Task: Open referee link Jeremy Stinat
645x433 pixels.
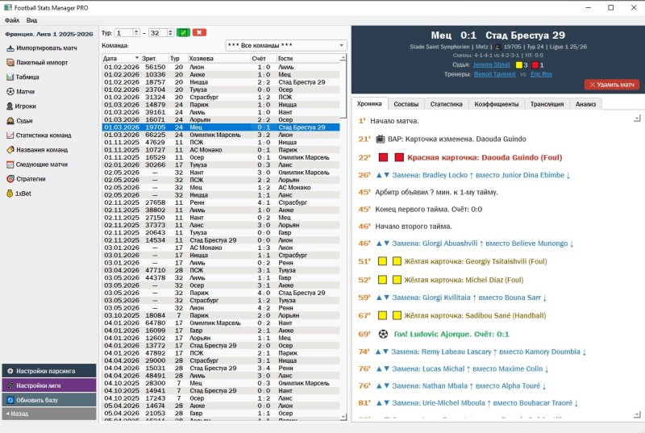Action: pyautogui.click(x=491, y=65)
